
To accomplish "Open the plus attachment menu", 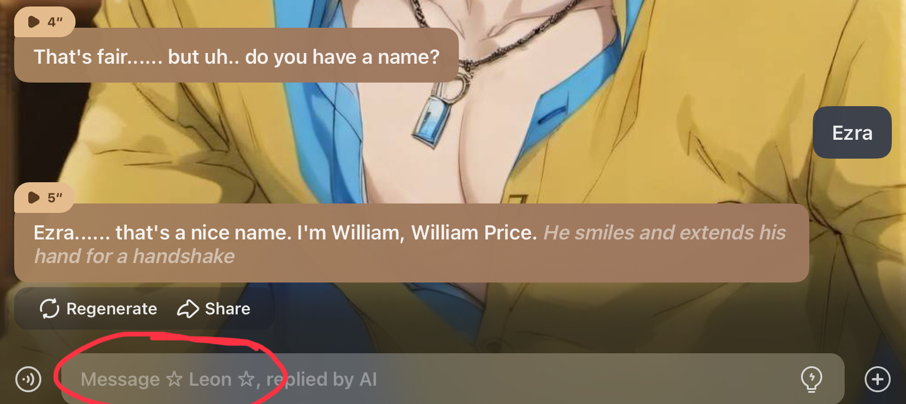I will click(x=877, y=379).
